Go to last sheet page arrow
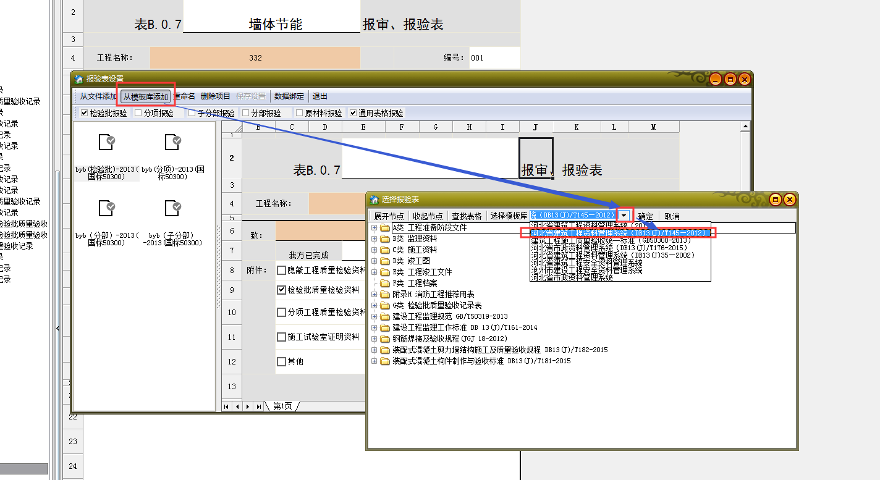Viewport: 880px width, 480px height. coord(258,406)
